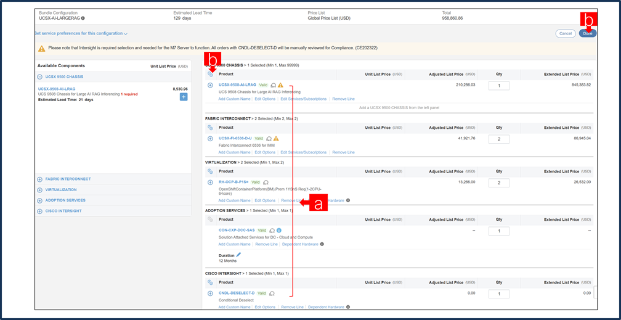This screenshot has height=320, width=621.
Task: Click headset icon next to UCSX-9508-AI-LRAG
Action: tap(274, 85)
